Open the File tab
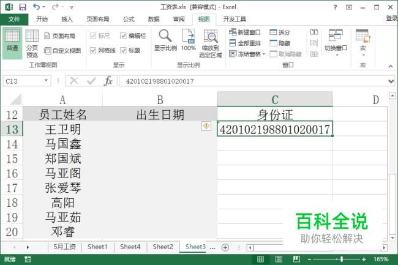 pyautogui.click(x=14, y=19)
